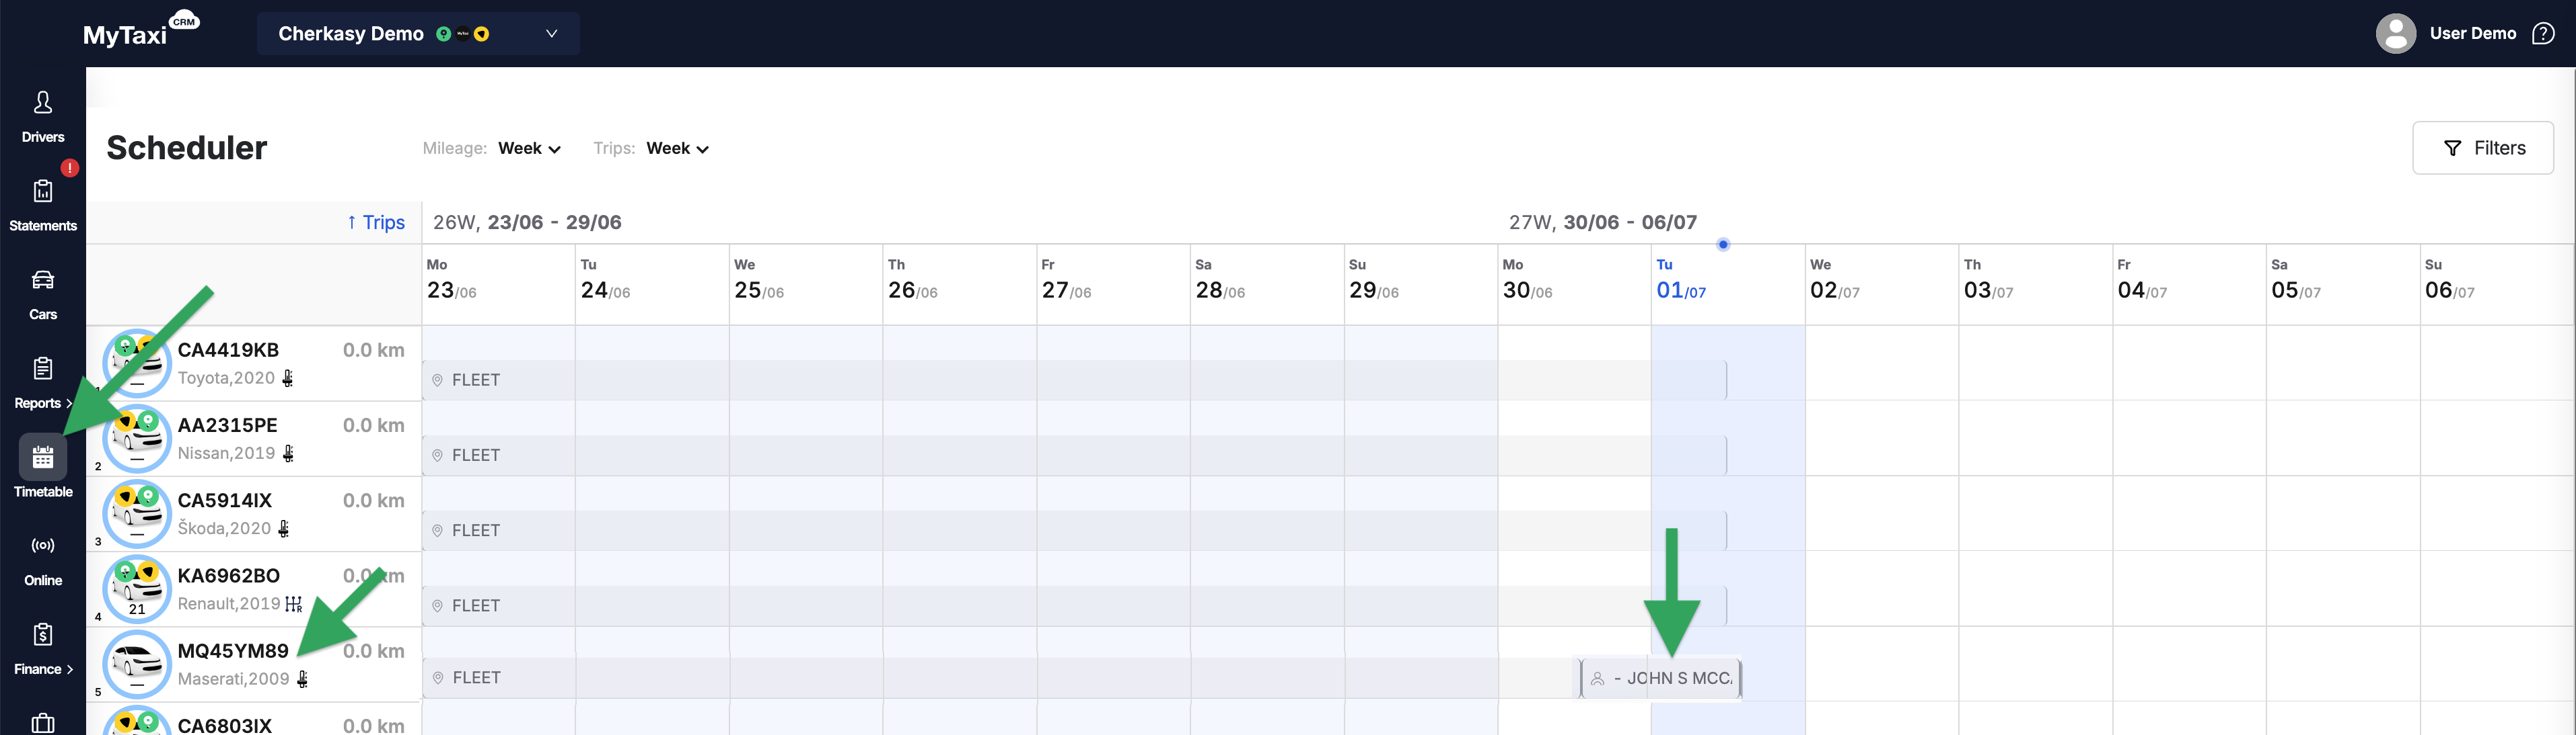Image resolution: width=2576 pixels, height=735 pixels.
Task: Select Friday 27/06 column header
Action: (x=1113, y=285)
